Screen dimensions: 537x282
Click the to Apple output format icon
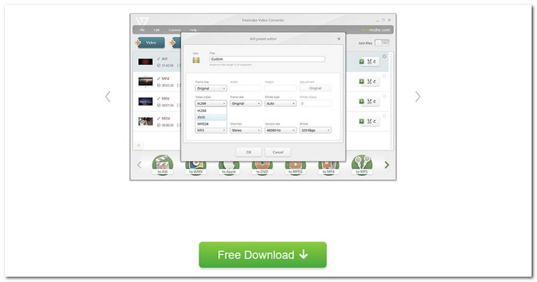point(229,168)
